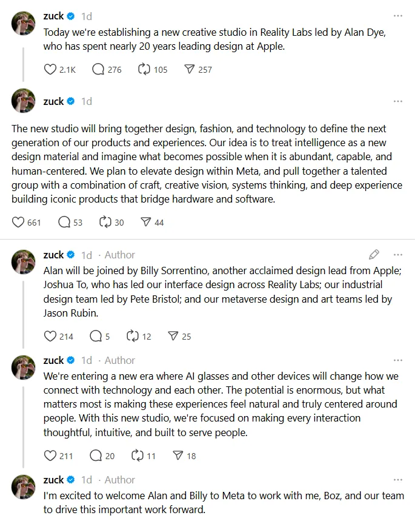Share the post showing 44 shares
The width and height of the screenshot is (415, 521).
pos(145,223)
